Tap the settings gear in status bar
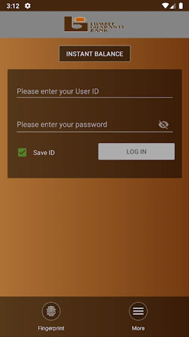The width and height of the screenshot is (189, 337). [27, 6]
